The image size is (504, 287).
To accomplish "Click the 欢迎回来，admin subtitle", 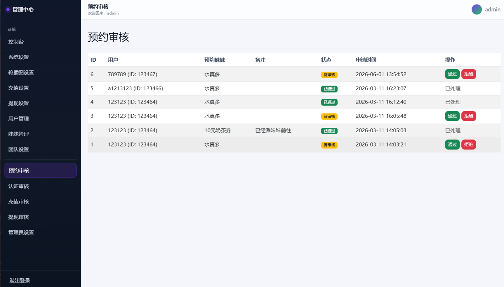I will pyautogui.click(x=103, y=13).
